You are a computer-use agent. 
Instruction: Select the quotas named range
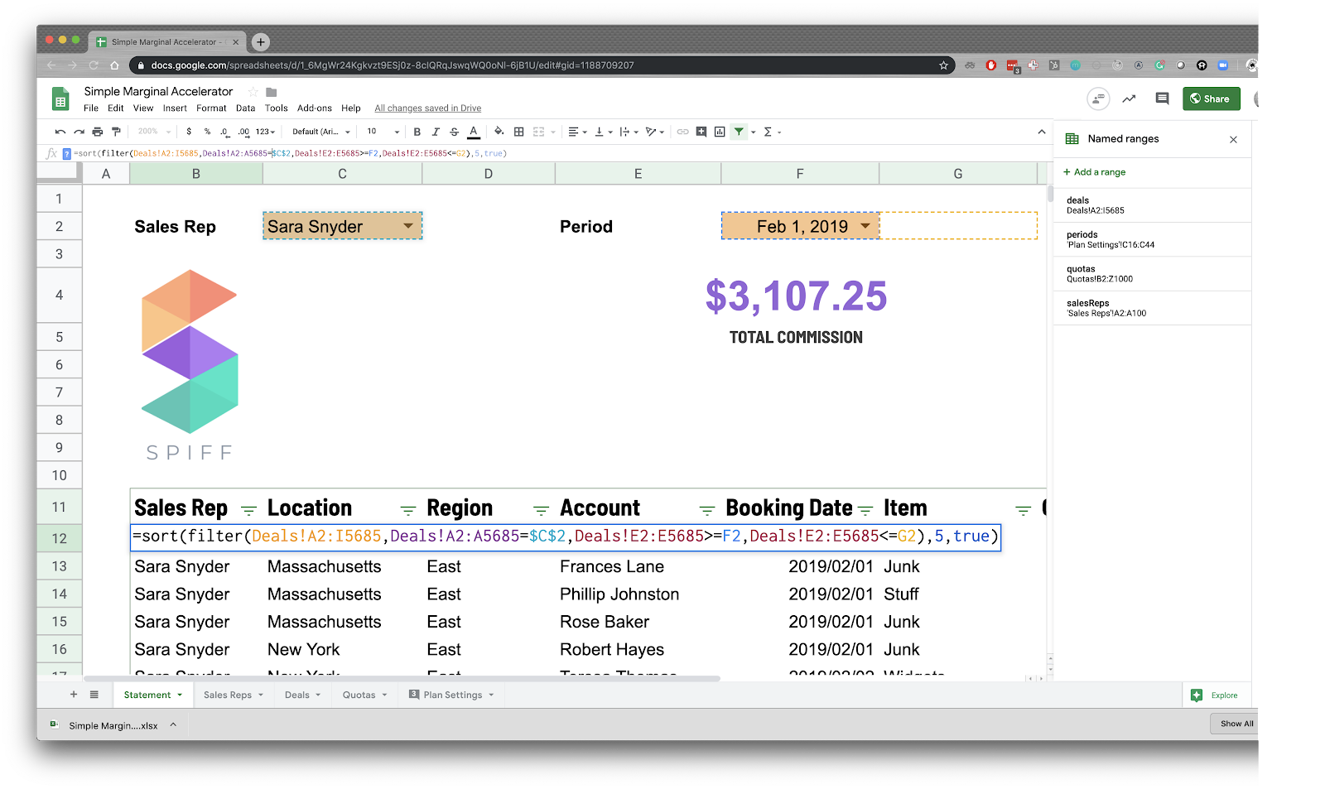point(1151,274)
